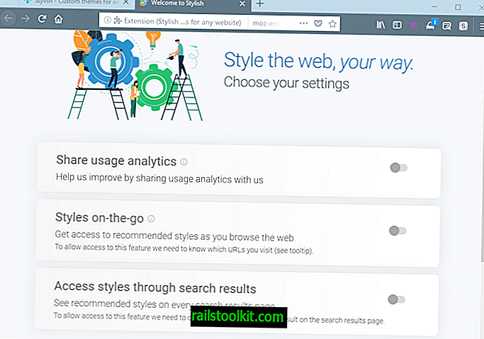Click 'To allow access... which URLs you visit' note
484x339 pixels.
click(x=184, y=248)
